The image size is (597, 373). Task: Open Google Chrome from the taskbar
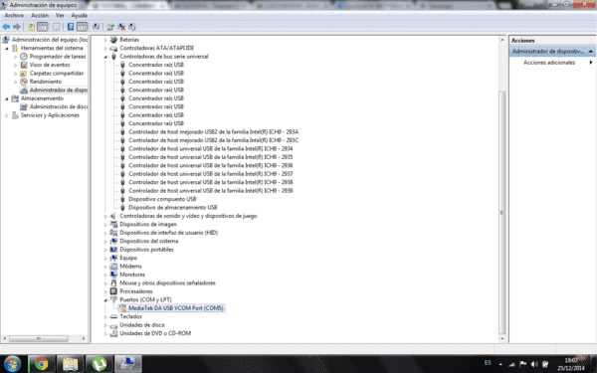pos(41,364)
